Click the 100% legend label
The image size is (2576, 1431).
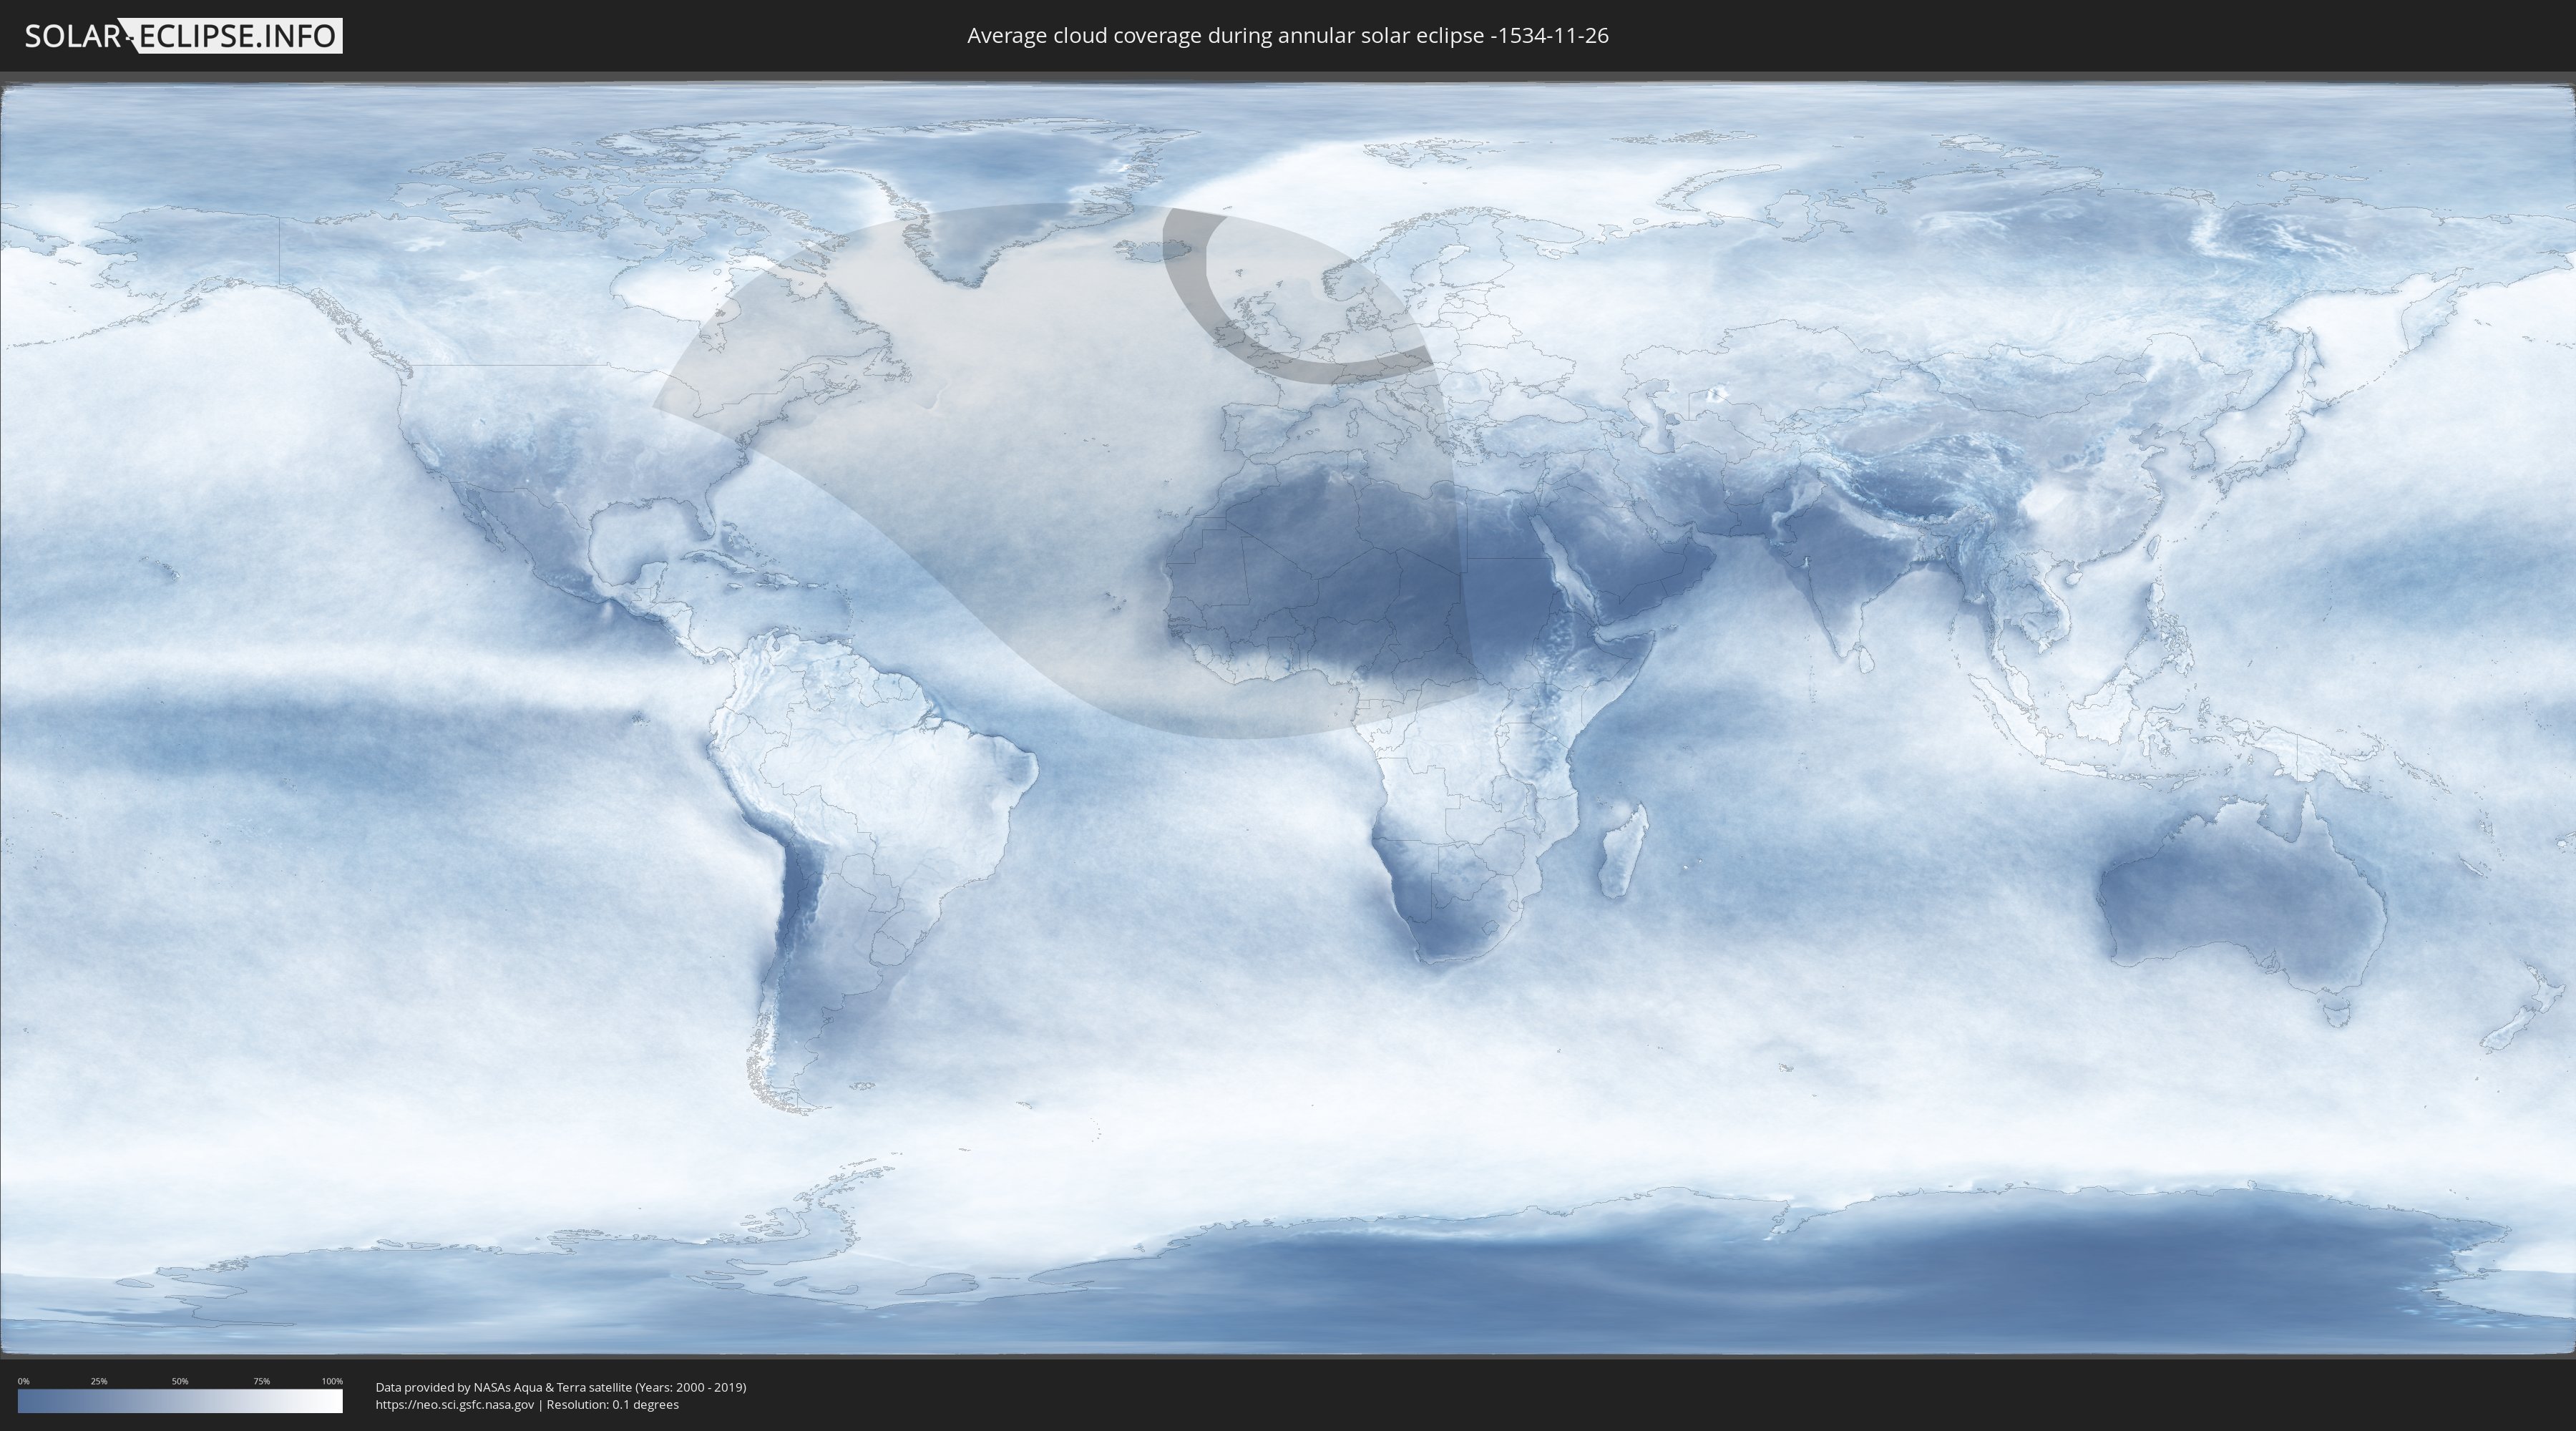pyautogui.click(x=332, y=1381)
